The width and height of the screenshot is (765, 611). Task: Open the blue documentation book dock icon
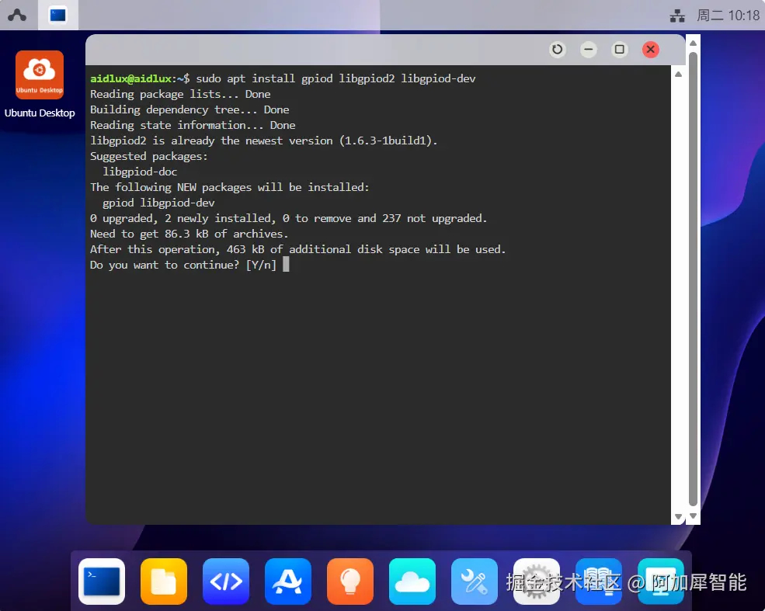(599, 581)
